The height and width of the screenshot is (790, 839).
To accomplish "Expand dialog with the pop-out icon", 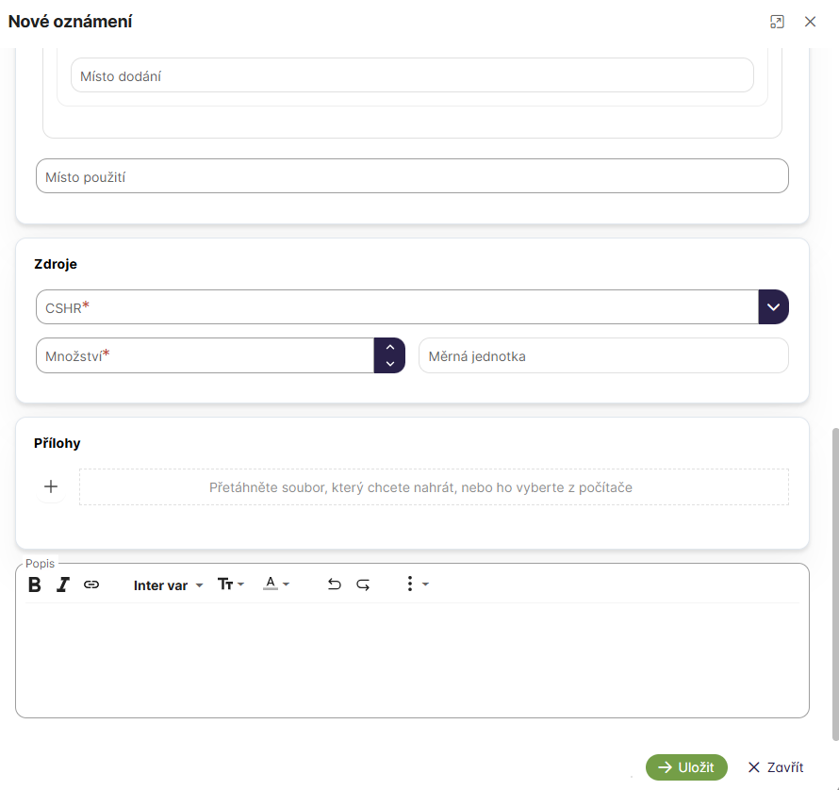I will [777, 22].
